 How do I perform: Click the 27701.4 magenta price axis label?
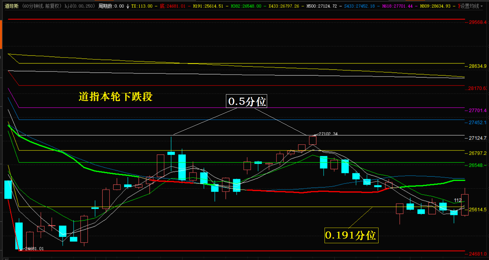click(478, 110)
